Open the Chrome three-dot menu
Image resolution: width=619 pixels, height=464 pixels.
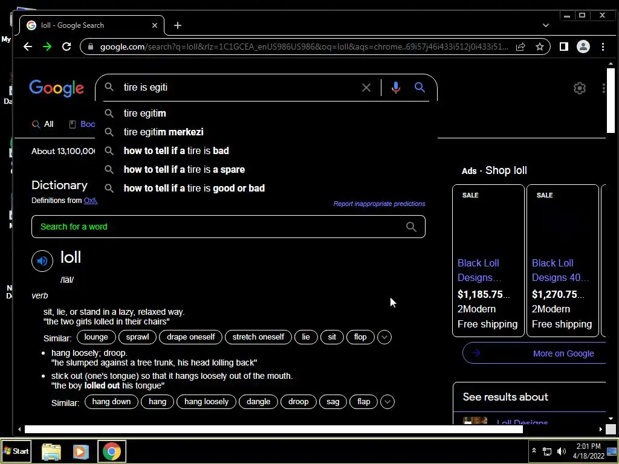(603, 47)
